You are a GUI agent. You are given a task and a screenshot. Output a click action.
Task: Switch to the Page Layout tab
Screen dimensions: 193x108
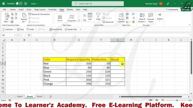[40, 9]
